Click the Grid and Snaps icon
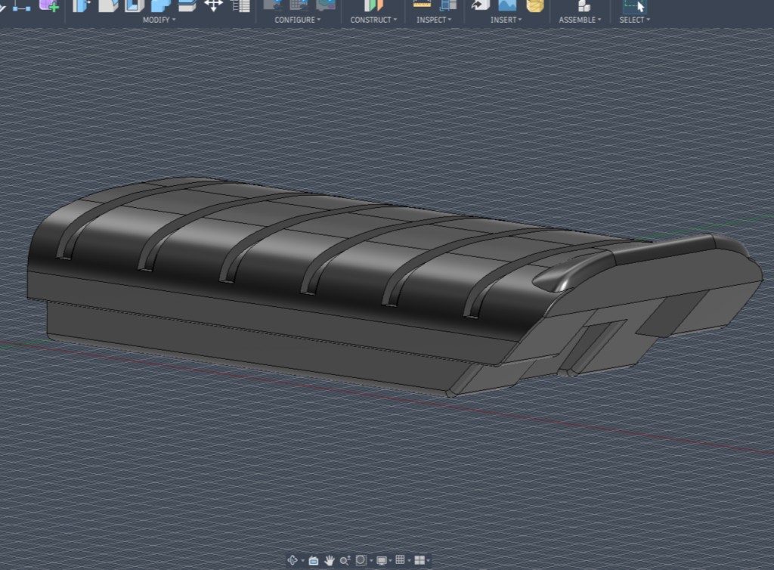This screenshot has width=774, height=570. 401,559
